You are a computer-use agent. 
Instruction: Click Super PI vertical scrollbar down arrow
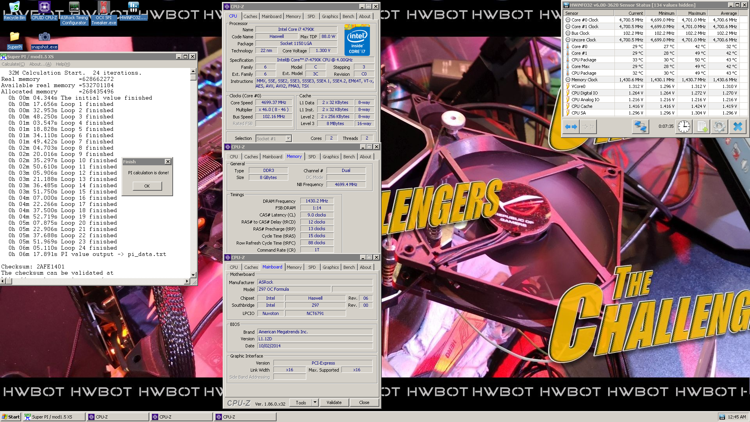[193, 275]
